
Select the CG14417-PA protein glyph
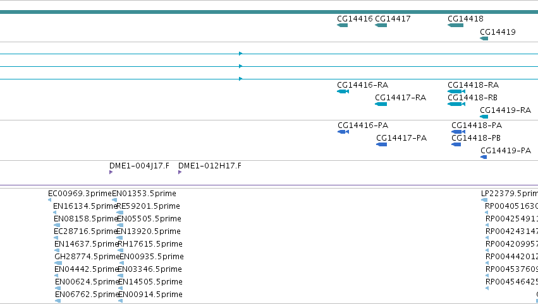(x=382, y=144)
